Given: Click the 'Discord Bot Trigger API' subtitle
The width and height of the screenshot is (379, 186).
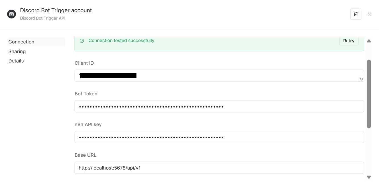Looking at the screenshot, I should point(43,18).
